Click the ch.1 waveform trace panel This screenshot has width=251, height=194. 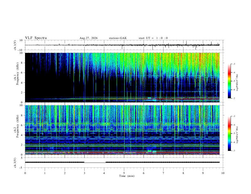[122, 45]
